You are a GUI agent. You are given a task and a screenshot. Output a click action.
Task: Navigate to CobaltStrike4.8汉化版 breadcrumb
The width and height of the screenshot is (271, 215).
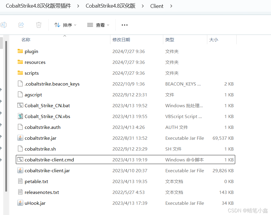111,6
